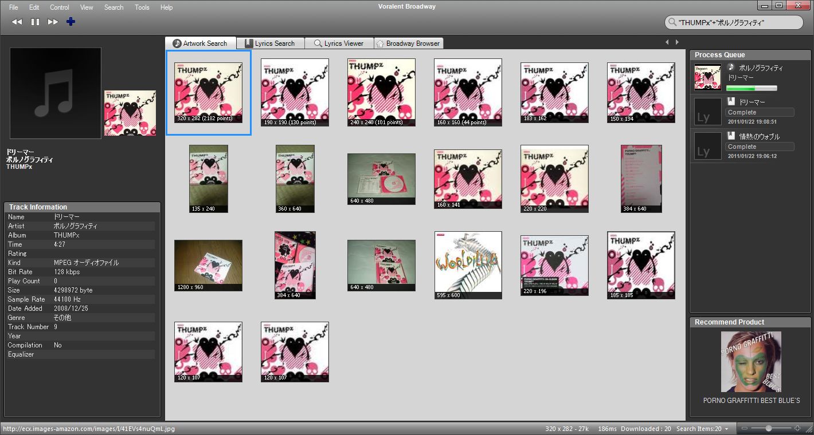Select the 320 x 282 (2182 points) artwork
814x435 pixels.
click(x=209, y=93)
